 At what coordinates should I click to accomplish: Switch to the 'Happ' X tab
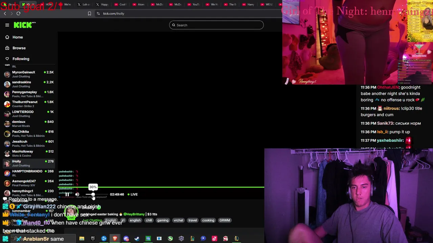point(102,4)
